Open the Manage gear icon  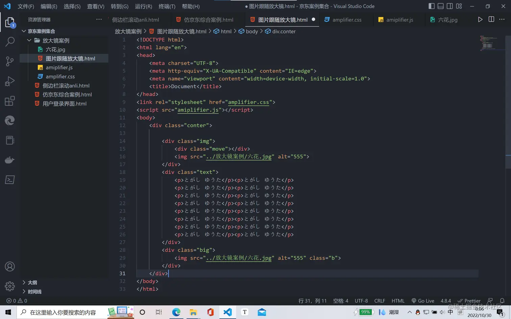[10, 286]
